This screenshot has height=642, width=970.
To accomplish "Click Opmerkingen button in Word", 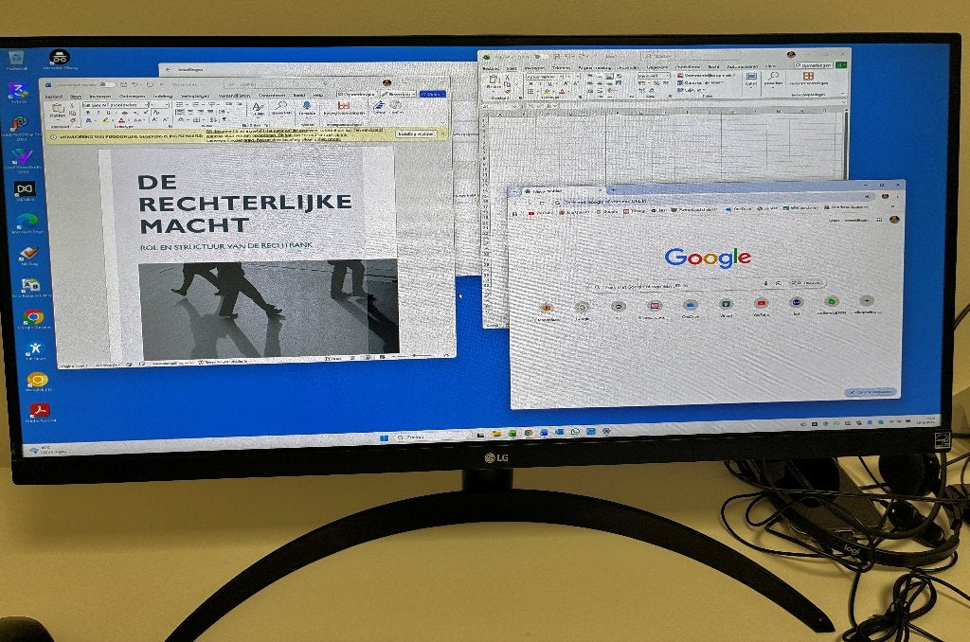I will tap(357, 94).
